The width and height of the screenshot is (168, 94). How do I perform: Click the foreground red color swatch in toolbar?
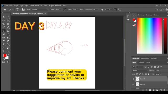[x=5, y=56]
